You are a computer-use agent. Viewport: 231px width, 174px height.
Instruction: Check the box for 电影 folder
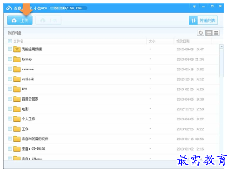coord(10,109)
